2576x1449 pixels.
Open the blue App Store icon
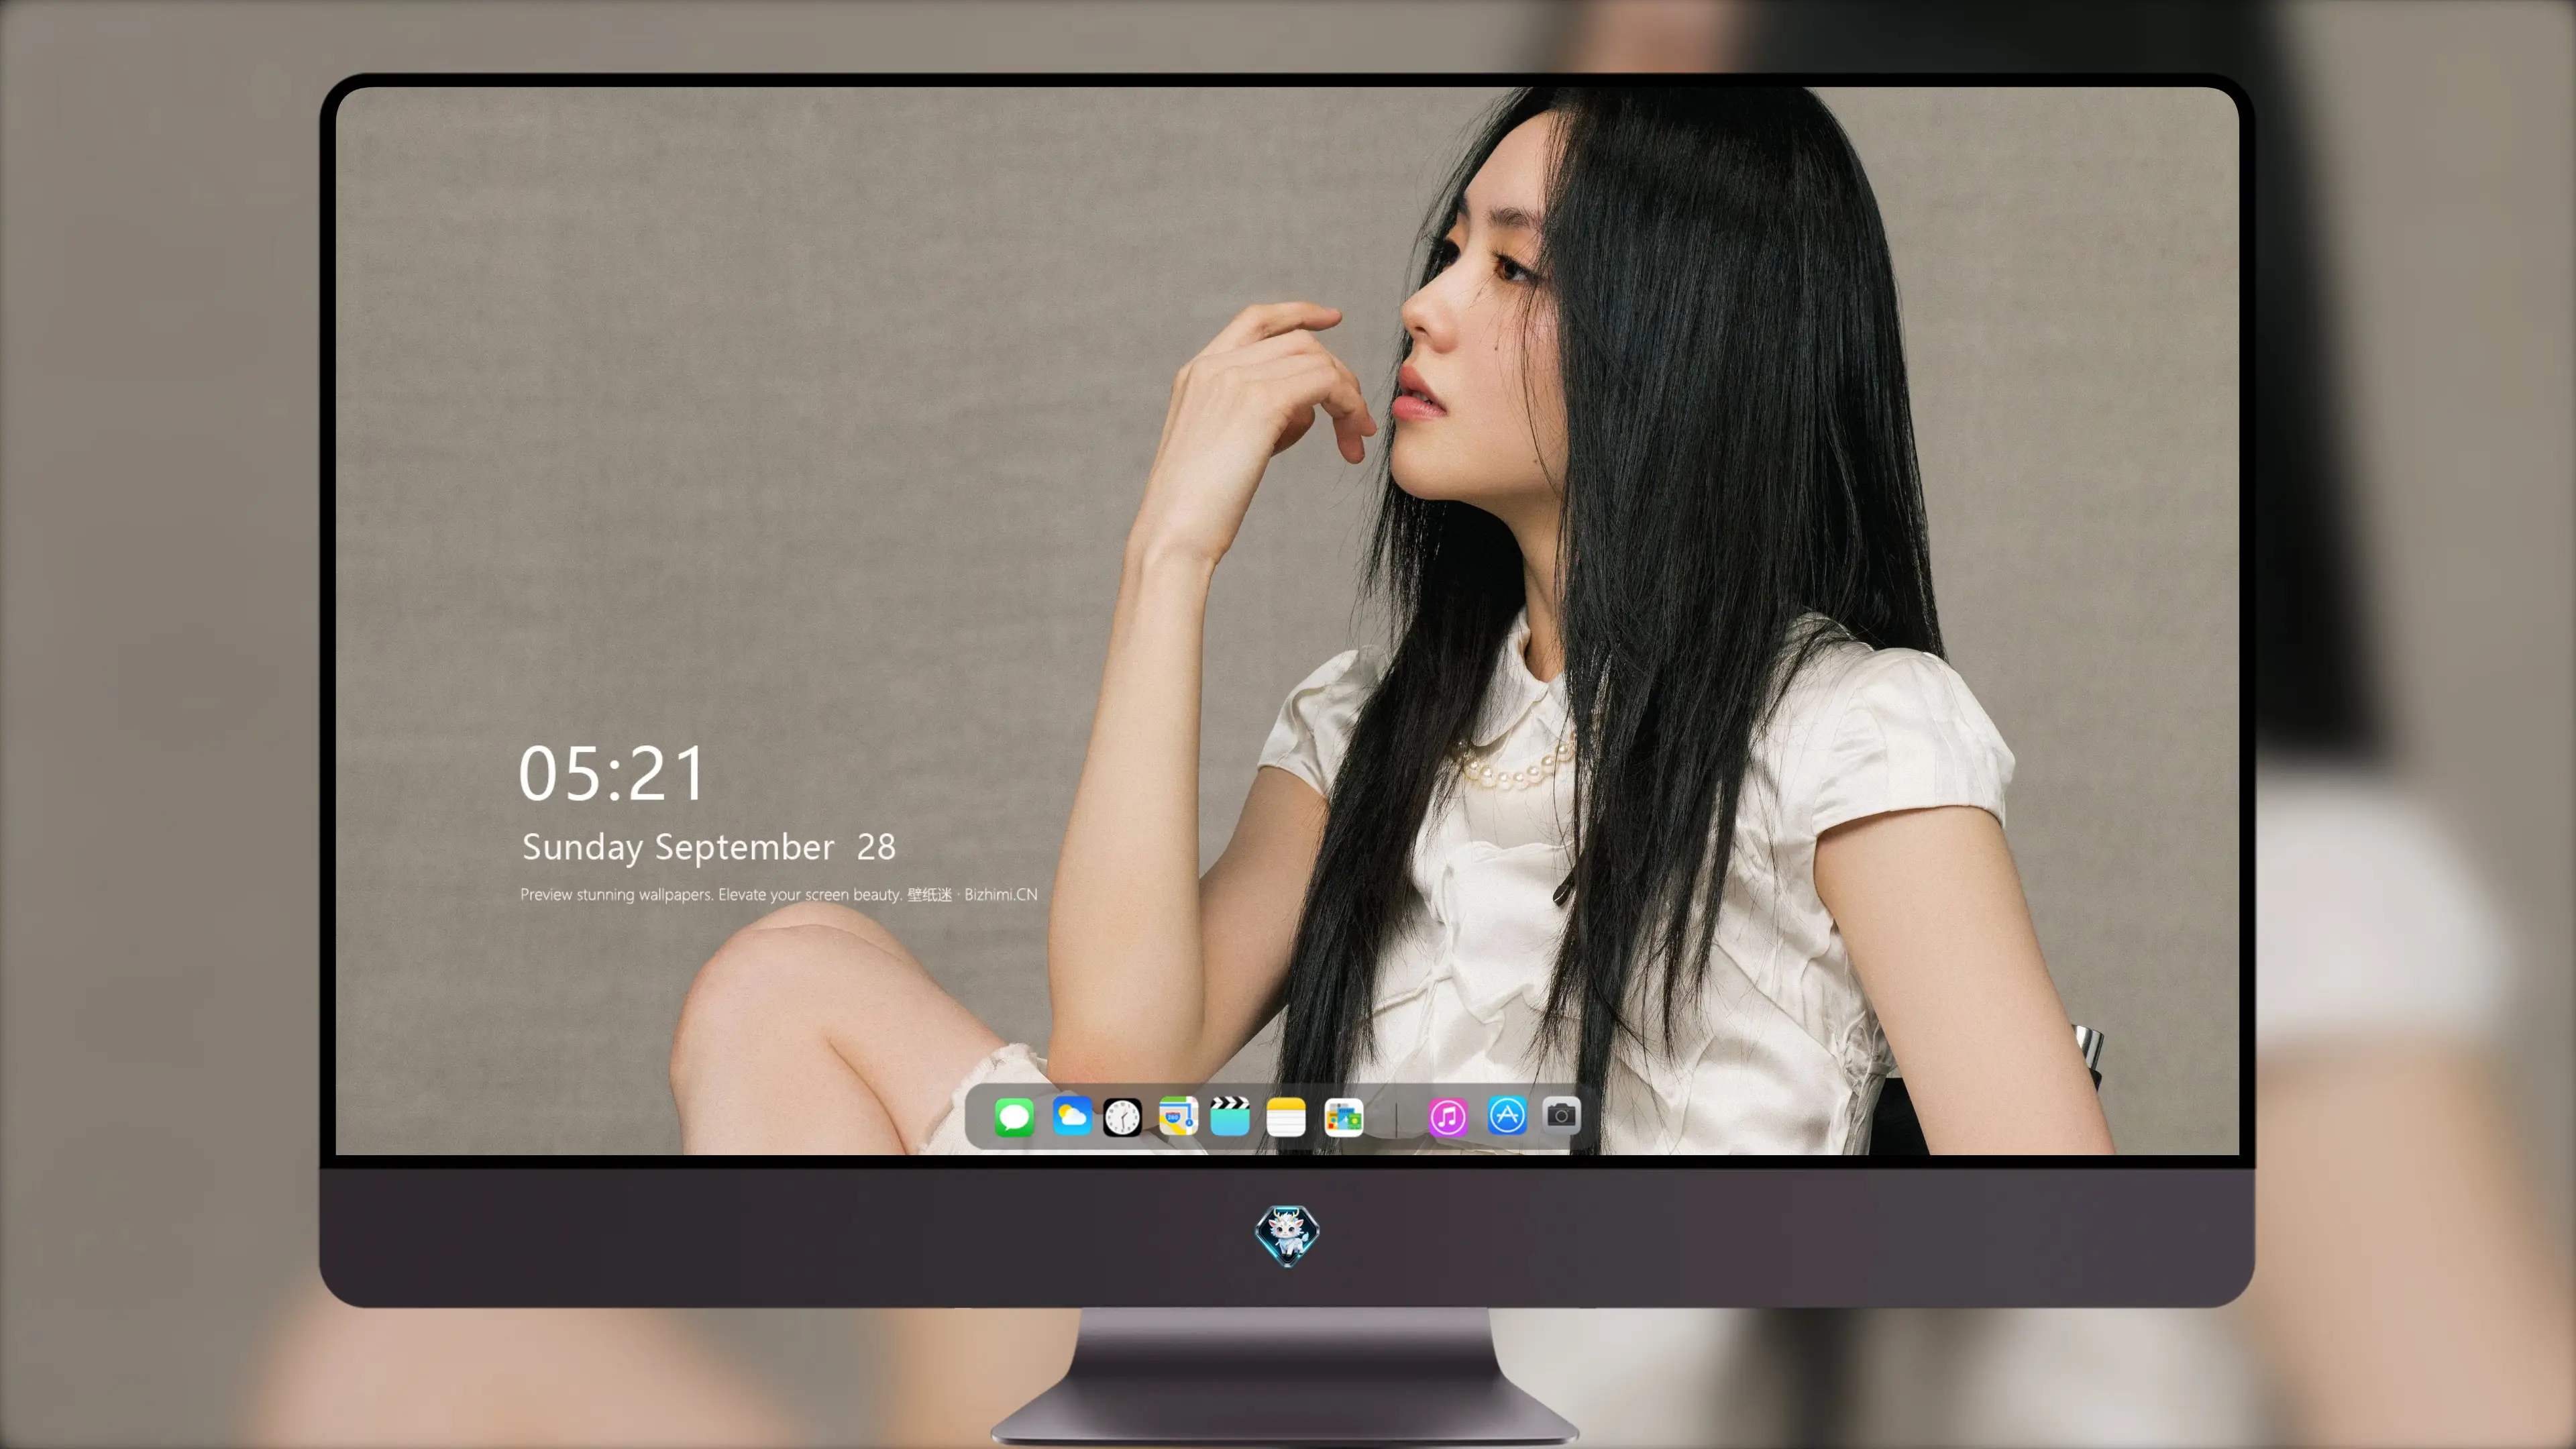point(1507,1115)
